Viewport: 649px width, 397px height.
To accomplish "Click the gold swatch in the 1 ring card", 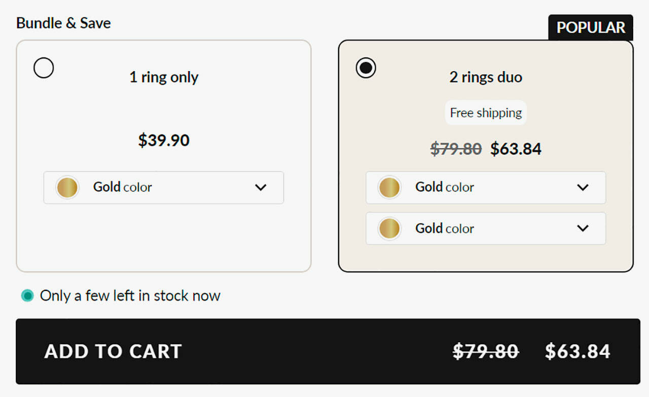I will [67, 187].
